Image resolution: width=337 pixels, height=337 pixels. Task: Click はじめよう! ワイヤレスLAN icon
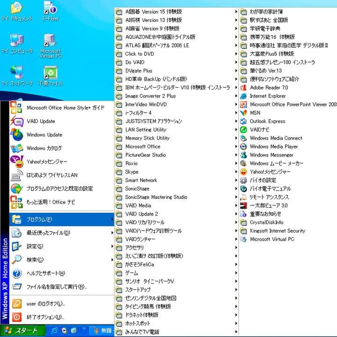point(16,175)
